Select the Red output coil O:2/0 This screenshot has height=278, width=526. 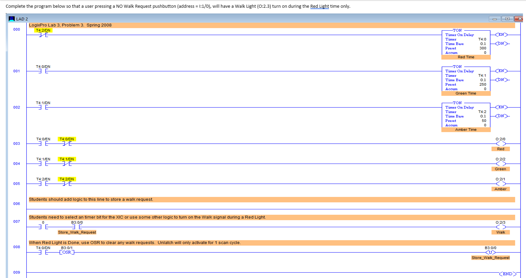point(501,143)
